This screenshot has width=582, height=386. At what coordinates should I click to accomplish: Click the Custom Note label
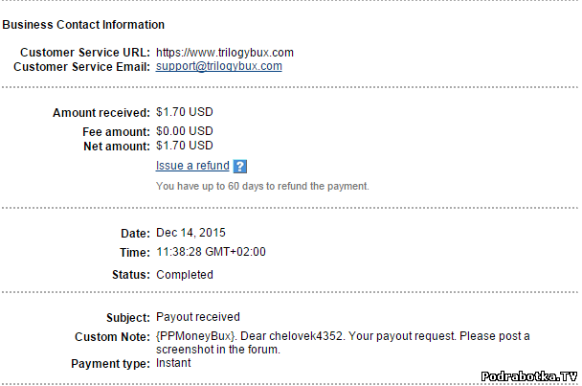coord(112,337)
